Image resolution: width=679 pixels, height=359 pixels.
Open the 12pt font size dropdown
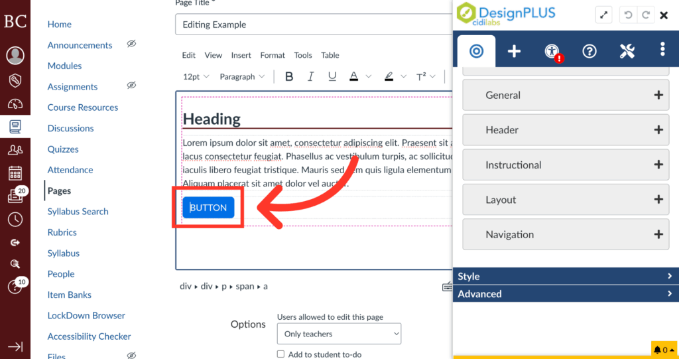(x=196, y=77)
